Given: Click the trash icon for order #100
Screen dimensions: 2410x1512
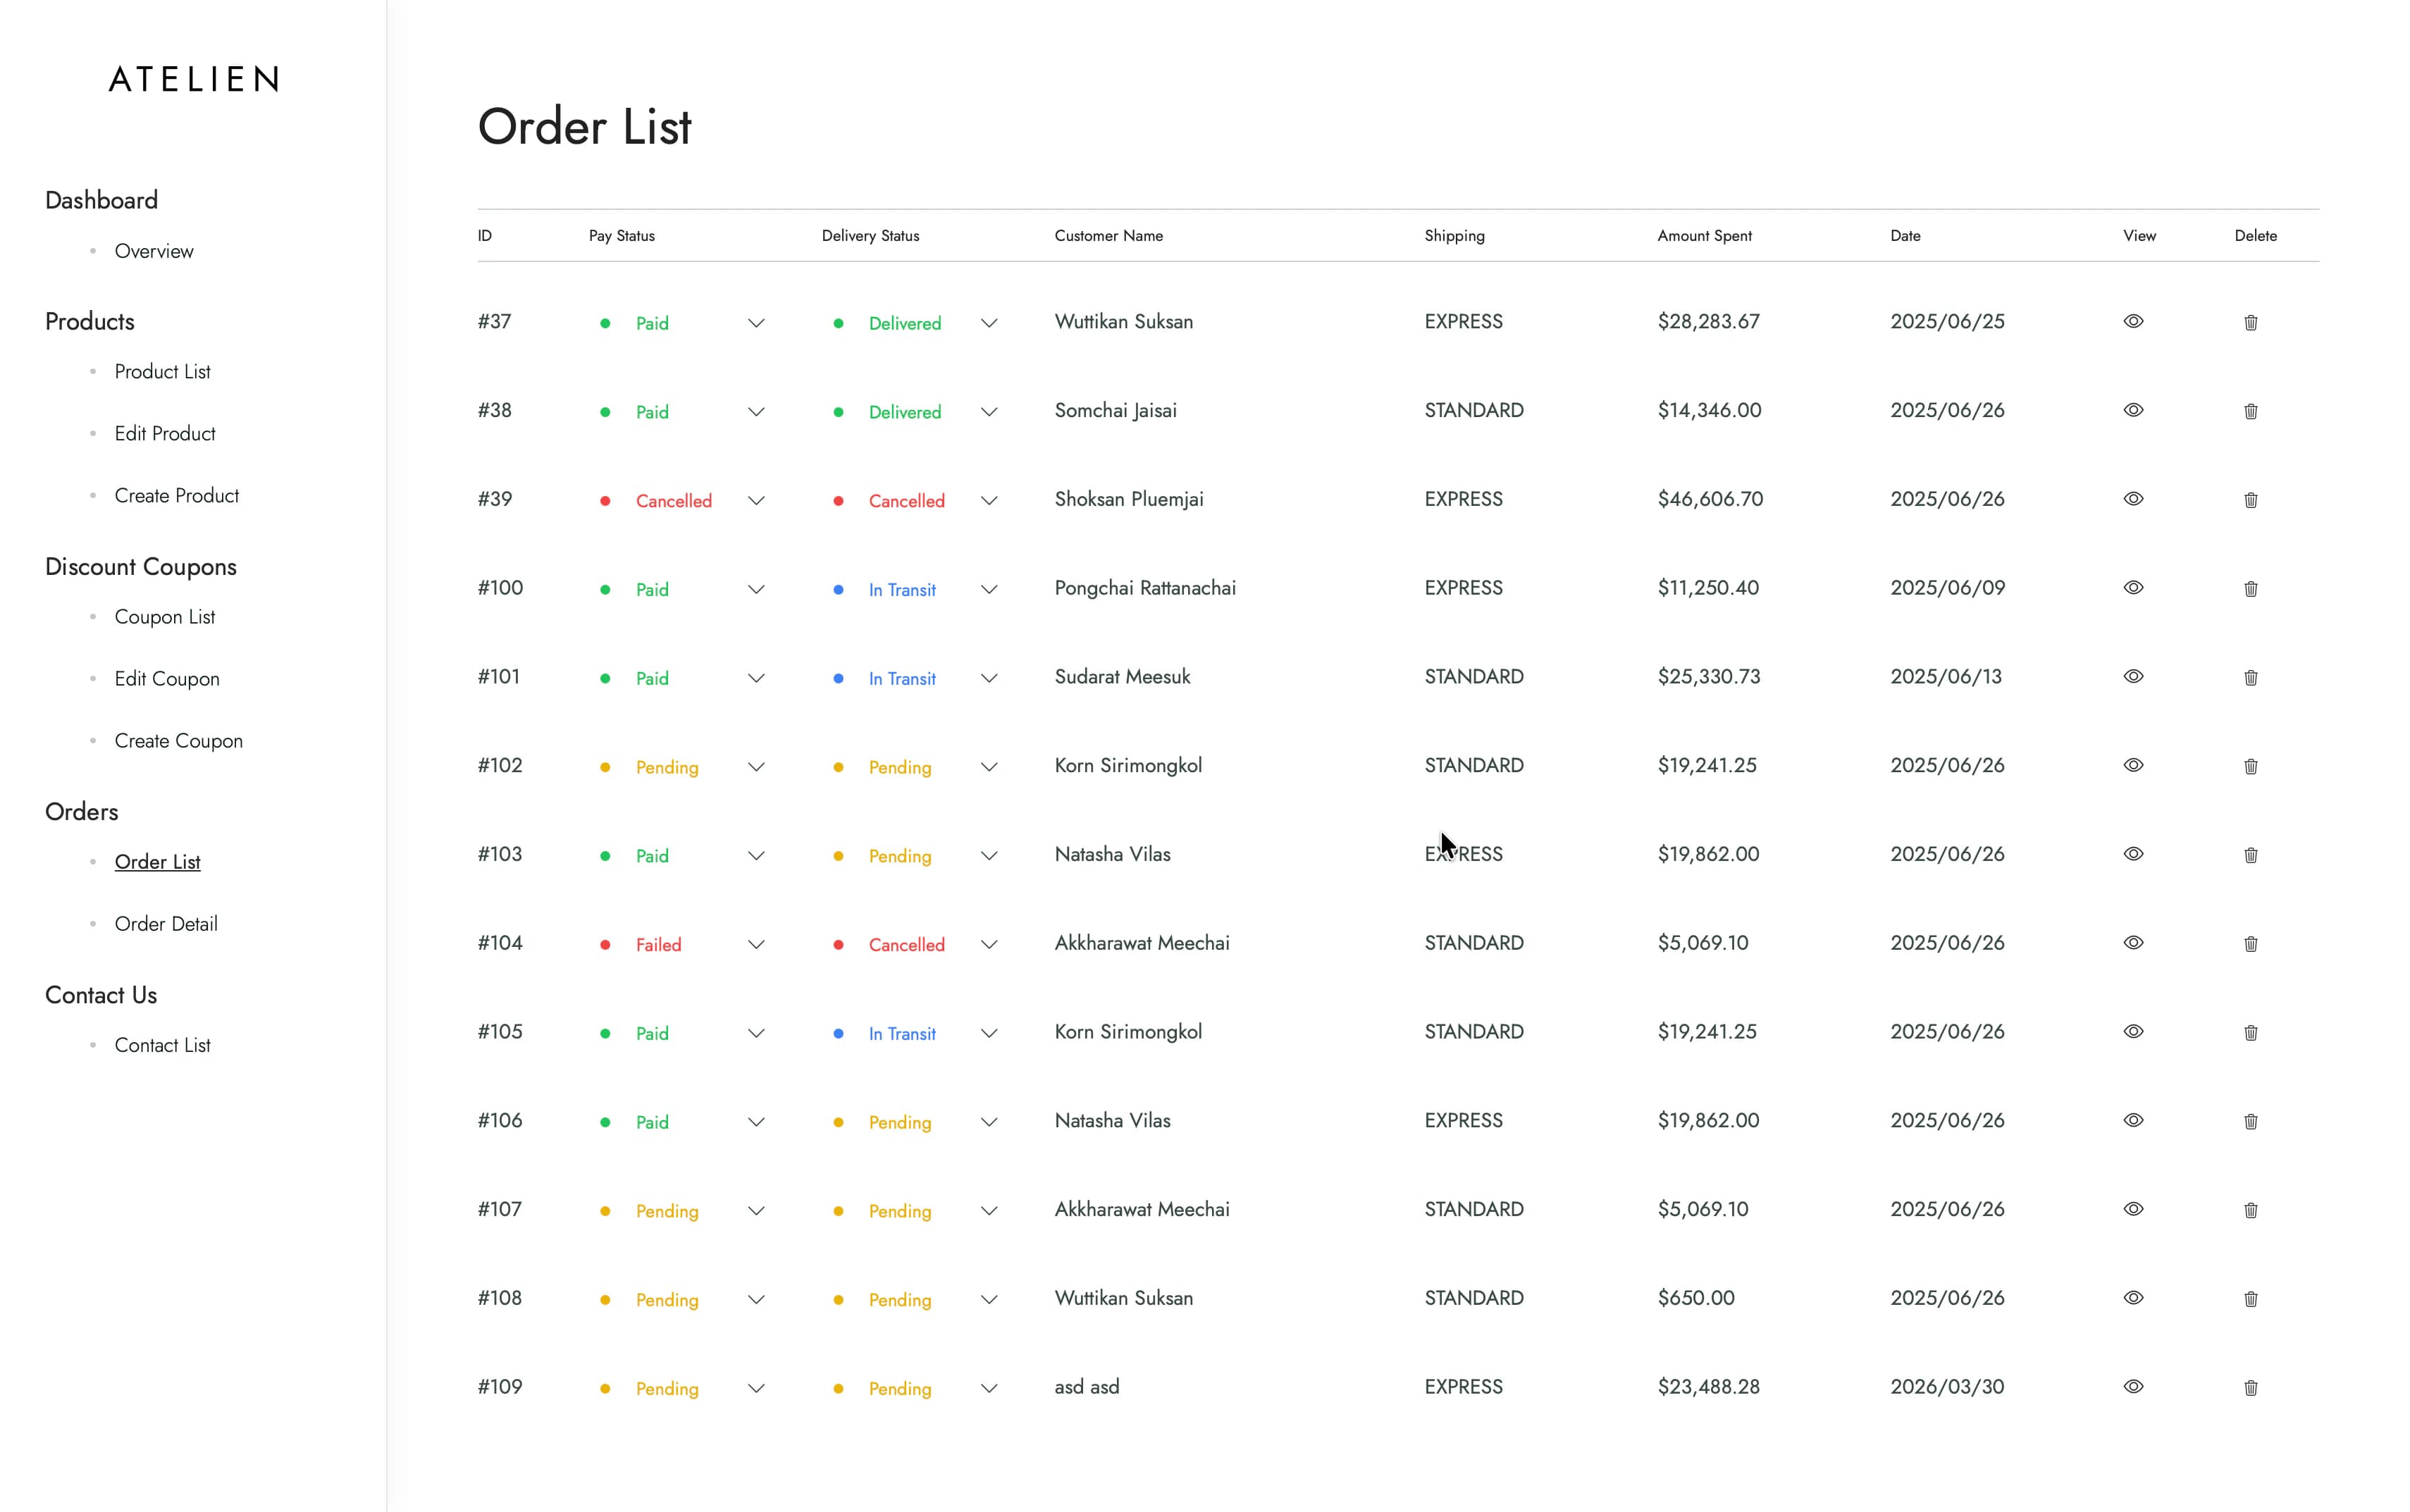Looking at the screenshot, I should tap(2250, 589).
